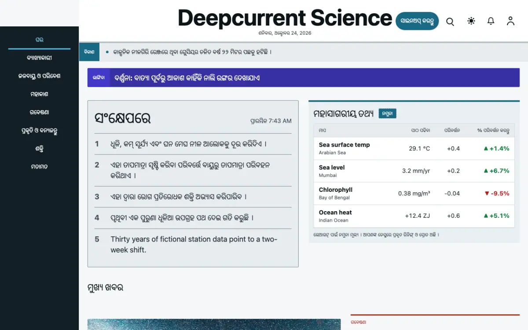The height and width of the screenshot is (330, 528).
Task: Select the Sea level row label
Action: click(x=332, y=167)
